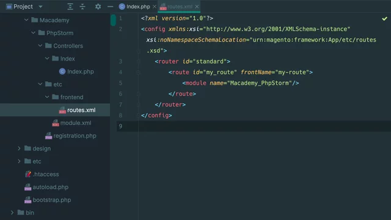The height and width of the screenshot is (220, 391).
Task: Click line number 5 in the gutter
Action: click(x=120, y=83)
